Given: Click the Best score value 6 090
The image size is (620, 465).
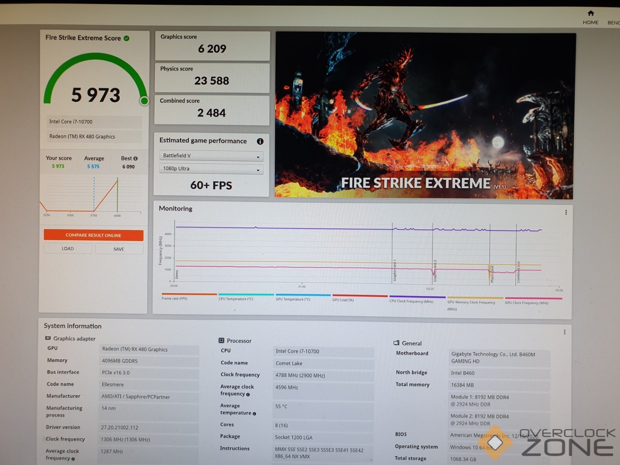Looking at the screenshot, I should tap(128, 167).
